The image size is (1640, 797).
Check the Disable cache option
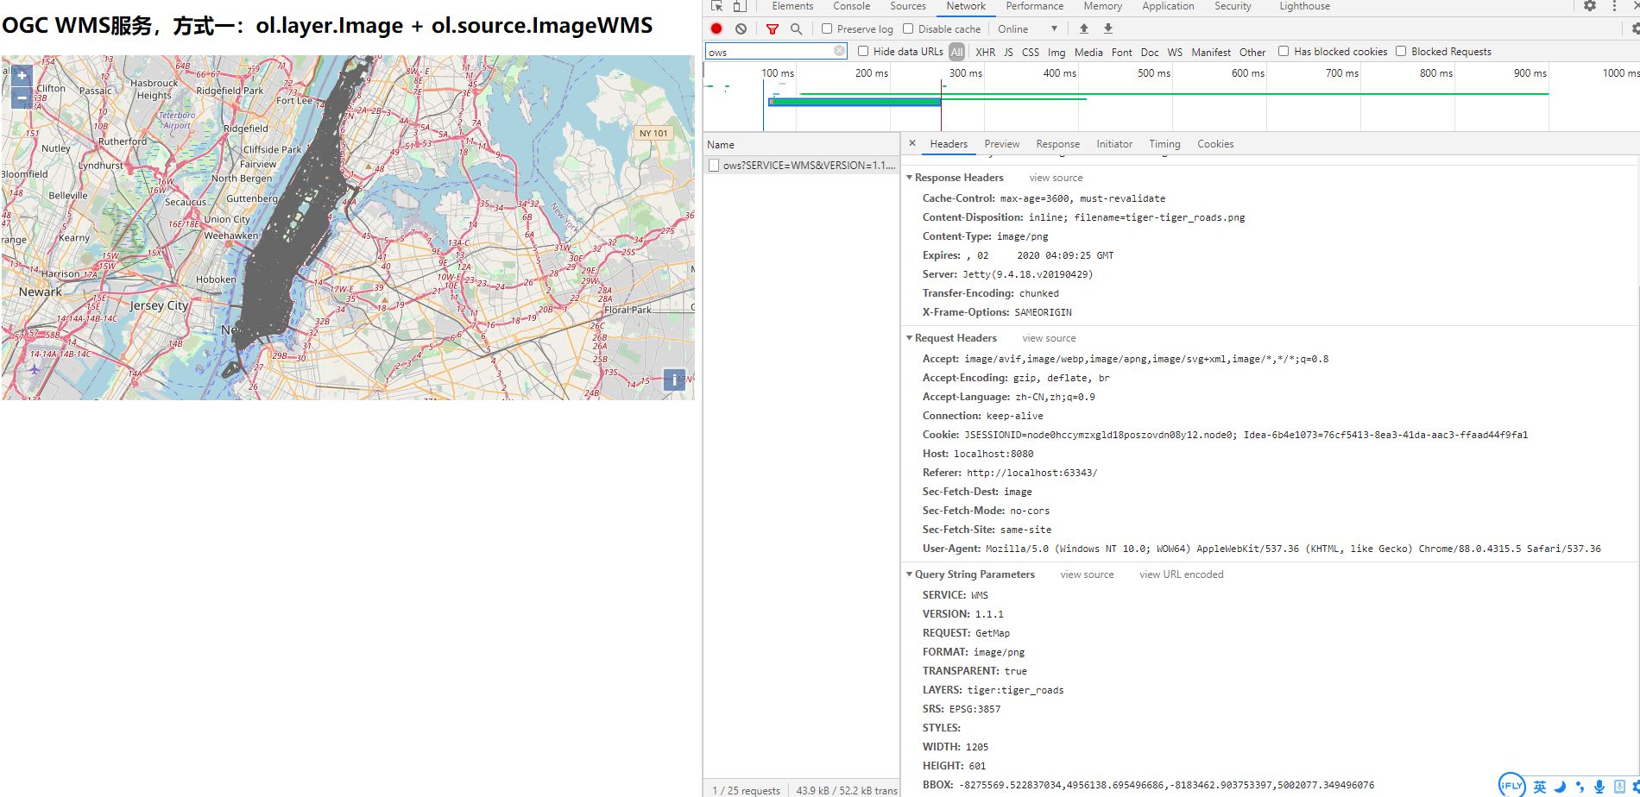[908, 29]
